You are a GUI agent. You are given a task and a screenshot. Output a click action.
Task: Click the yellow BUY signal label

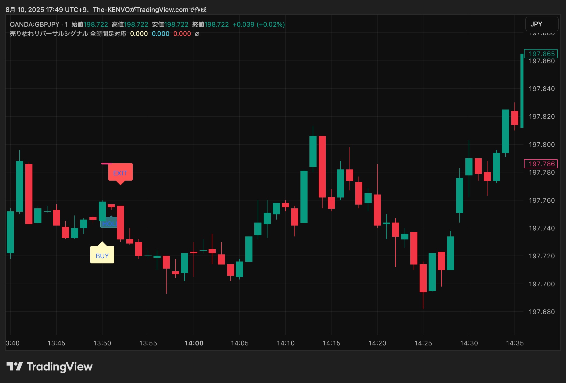[102, 256]
